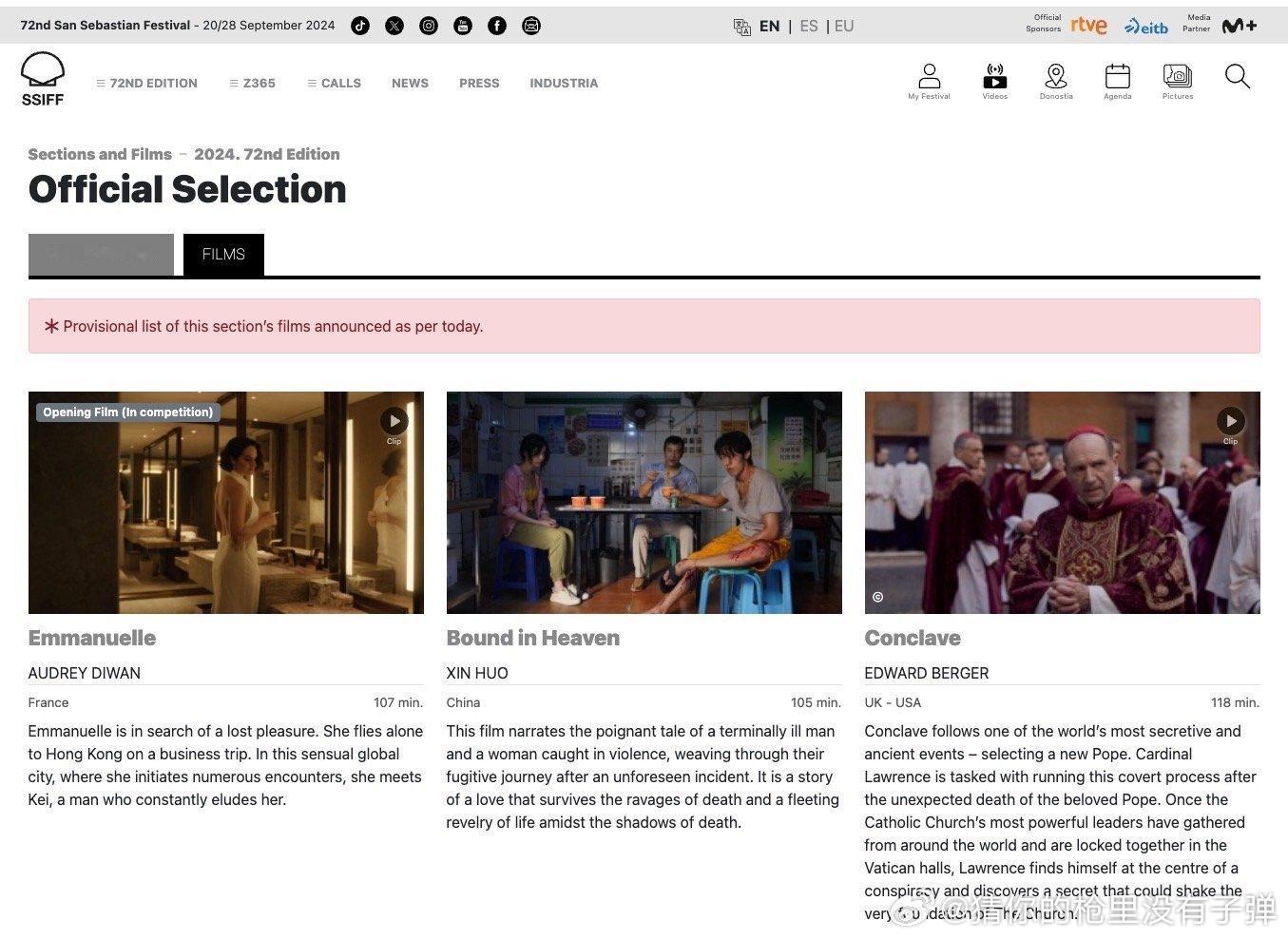Click director name AUDREY DIWAN
The height and width of the screenshot is (939, 1288).
tap(85, 673)
